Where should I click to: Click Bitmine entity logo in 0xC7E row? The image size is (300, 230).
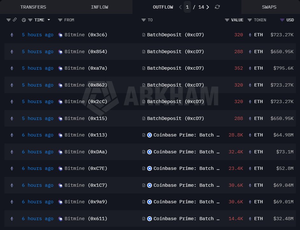click(x=60, y=169)
